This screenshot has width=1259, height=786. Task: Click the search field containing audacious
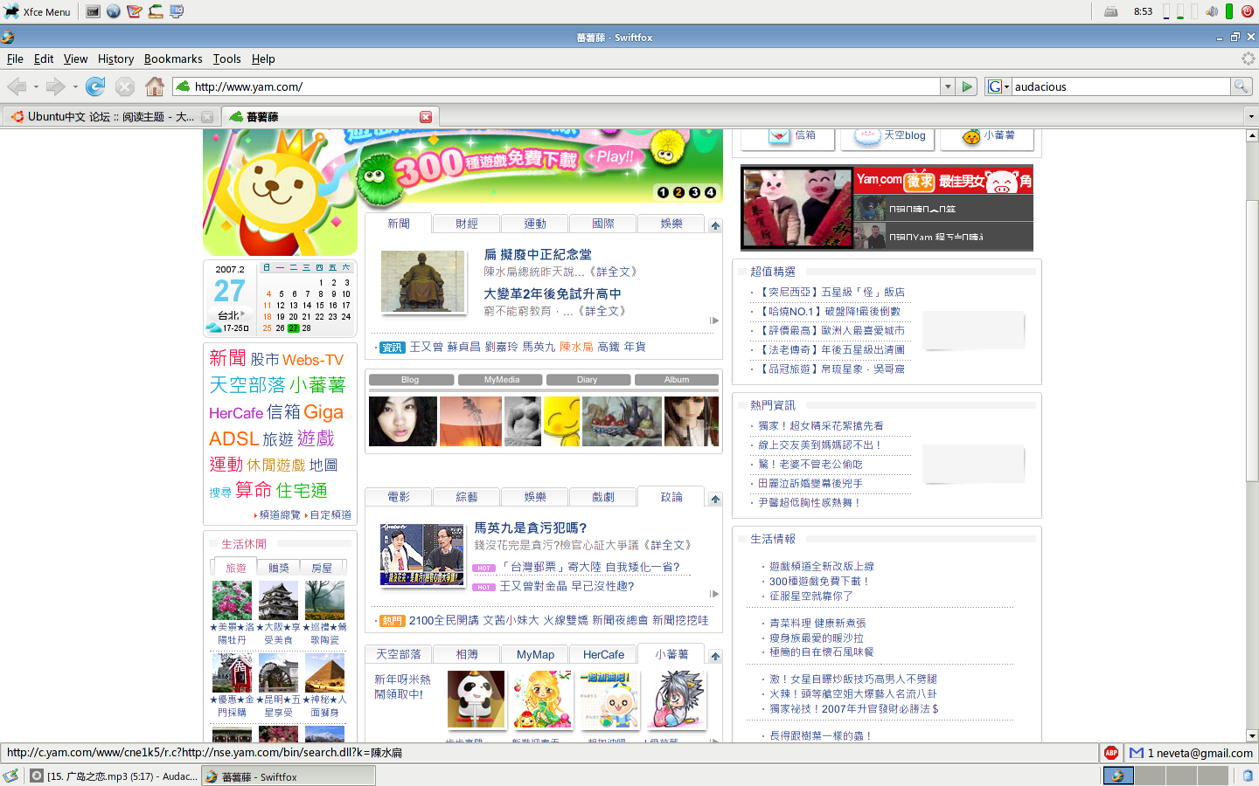[1121, 86]
